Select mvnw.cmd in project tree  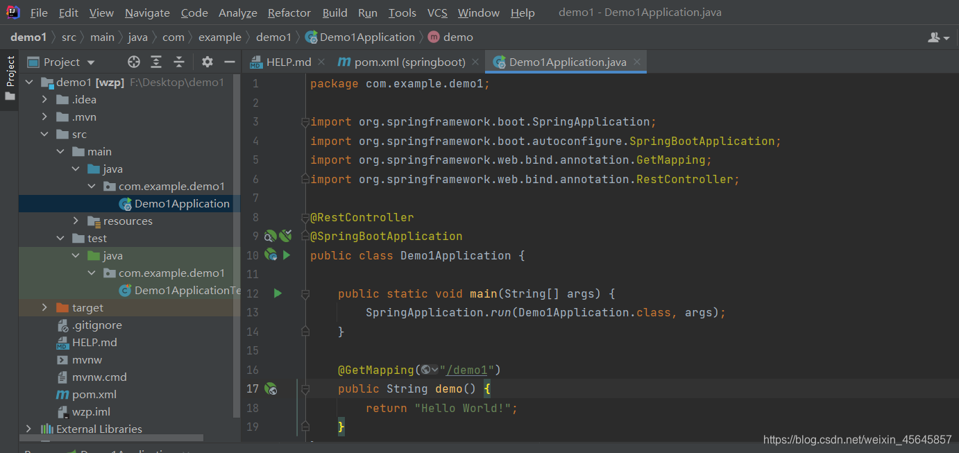pyautogui.click(x=91, y=377)
